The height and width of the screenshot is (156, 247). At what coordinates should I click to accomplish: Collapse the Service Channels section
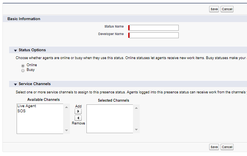click(15, 84)
